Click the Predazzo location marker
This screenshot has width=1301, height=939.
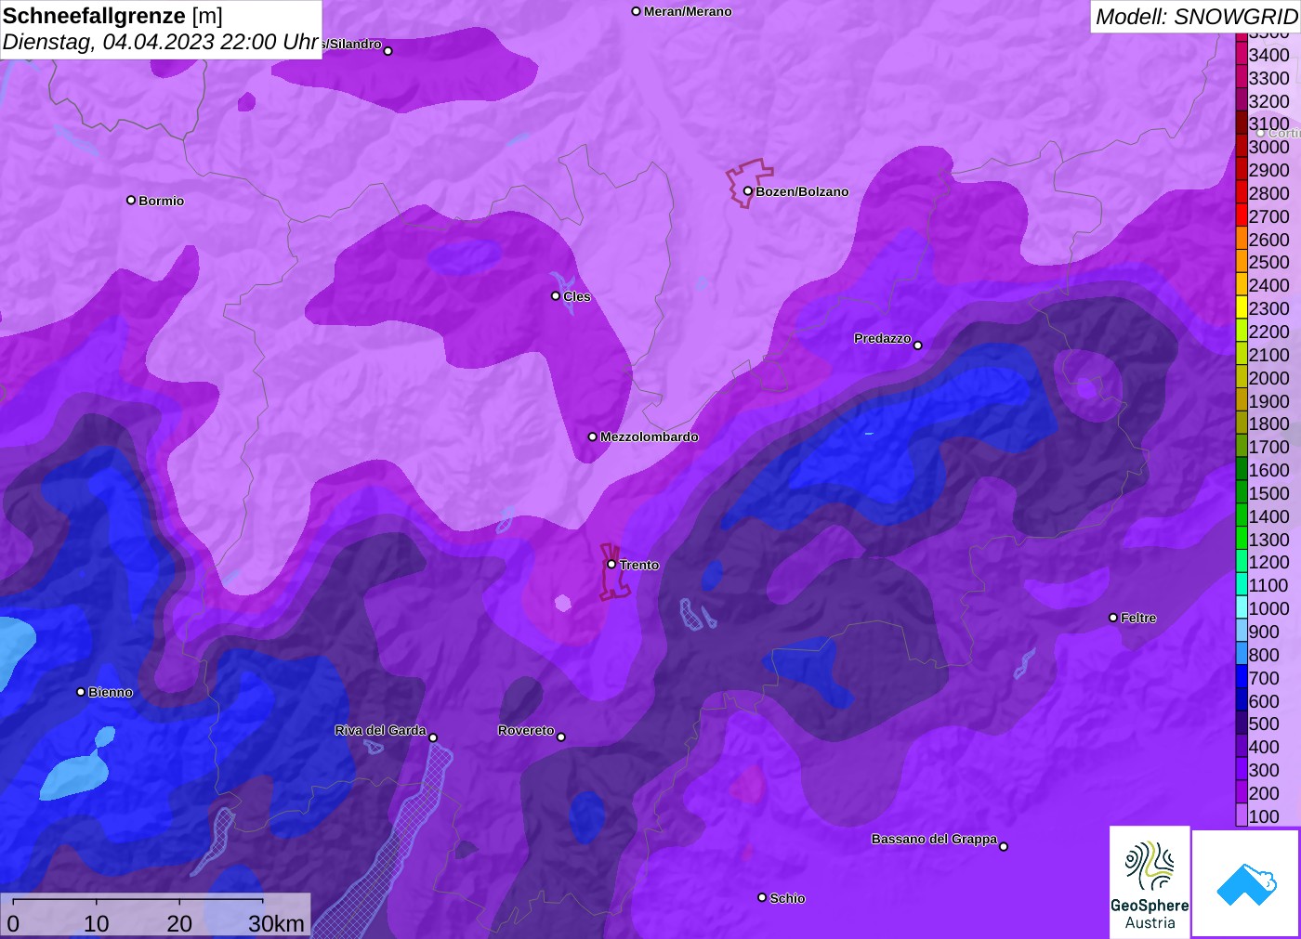tap(918, 346)
